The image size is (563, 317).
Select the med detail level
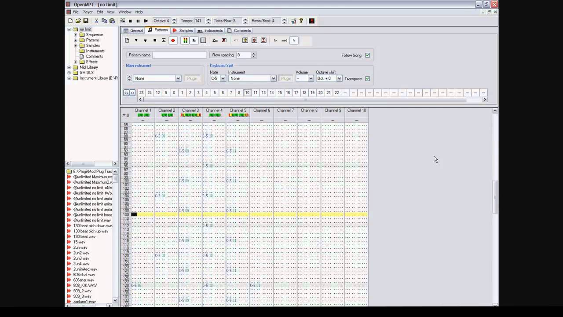(285, 40)
